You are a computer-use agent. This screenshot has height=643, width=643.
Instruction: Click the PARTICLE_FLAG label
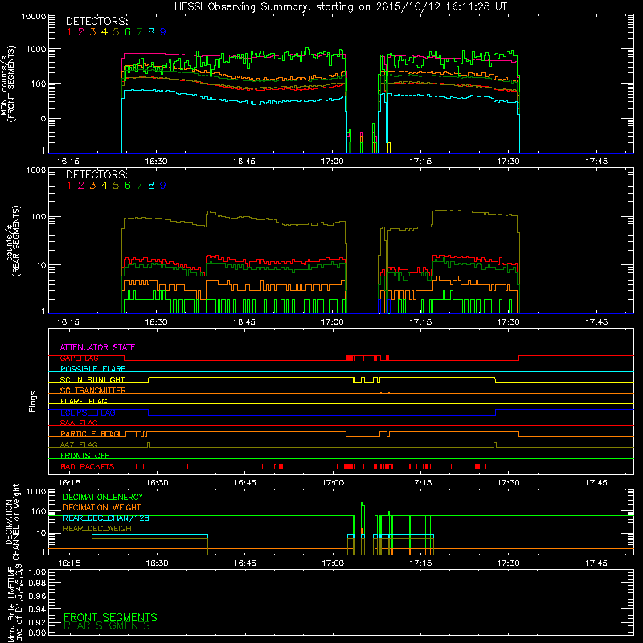tap(91, 433)
